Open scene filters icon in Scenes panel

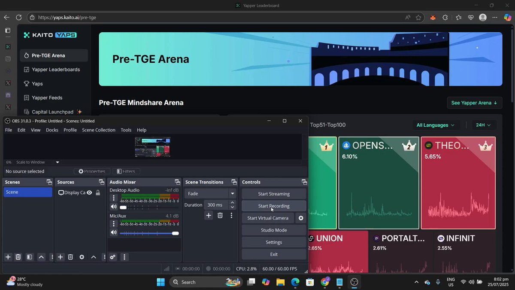coord(29,257)
